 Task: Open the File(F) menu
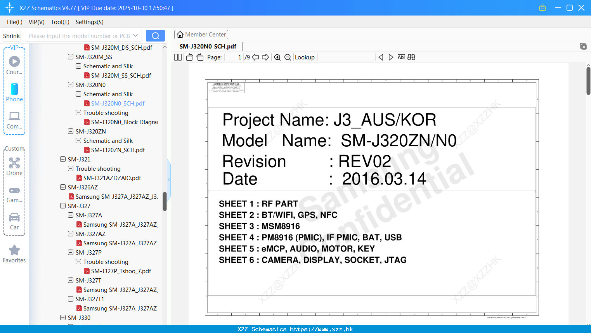tap(15, 22)
